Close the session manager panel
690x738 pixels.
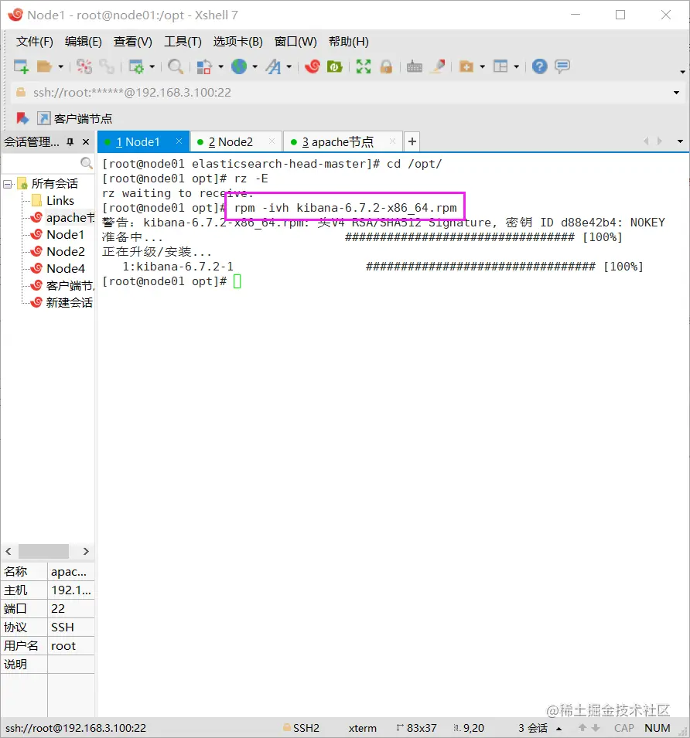86,141
